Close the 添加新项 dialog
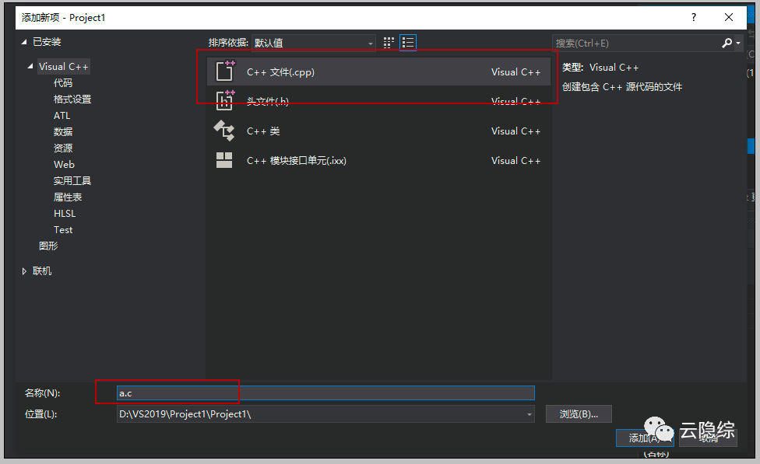Image resolution: width=760 pixels, height=464 pixels. click(x=729, y=17)
